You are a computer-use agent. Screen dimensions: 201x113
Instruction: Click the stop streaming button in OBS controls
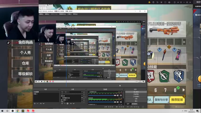(x=136, y=92)
